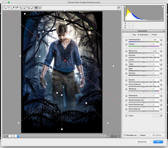Confirm the dialog with OK
Viewport: 168px width, 148px height.
158,142
